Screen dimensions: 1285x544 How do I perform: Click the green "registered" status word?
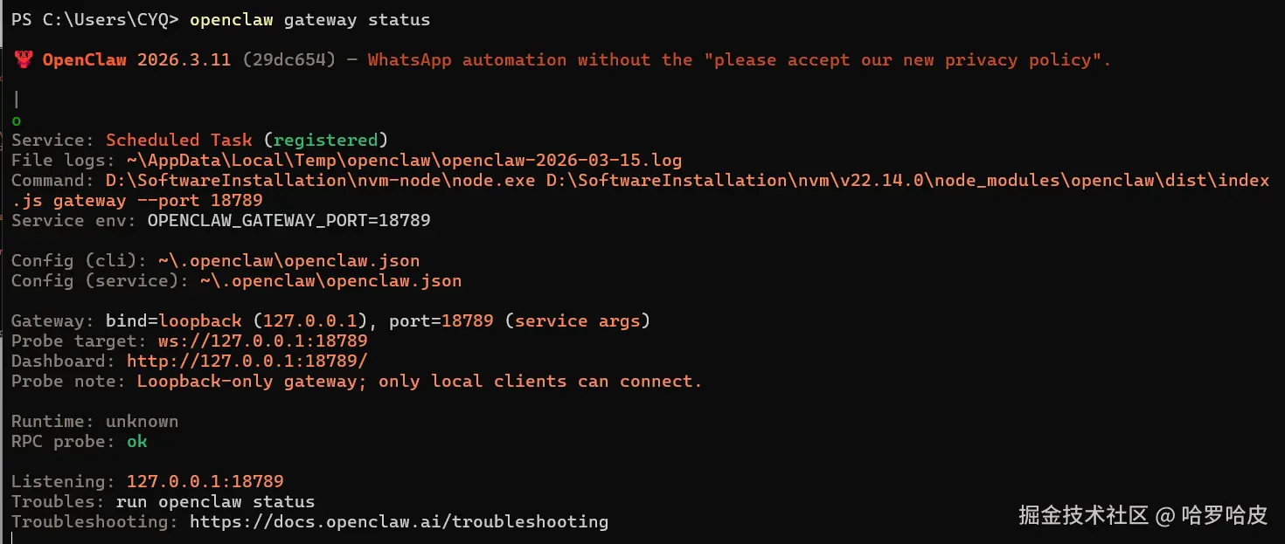pyautogui.click(x=325, y=140)
